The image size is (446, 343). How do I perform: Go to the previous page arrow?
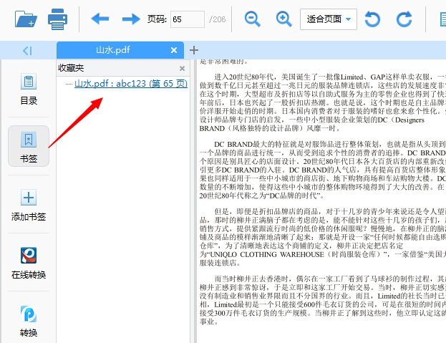coord(100,19)
